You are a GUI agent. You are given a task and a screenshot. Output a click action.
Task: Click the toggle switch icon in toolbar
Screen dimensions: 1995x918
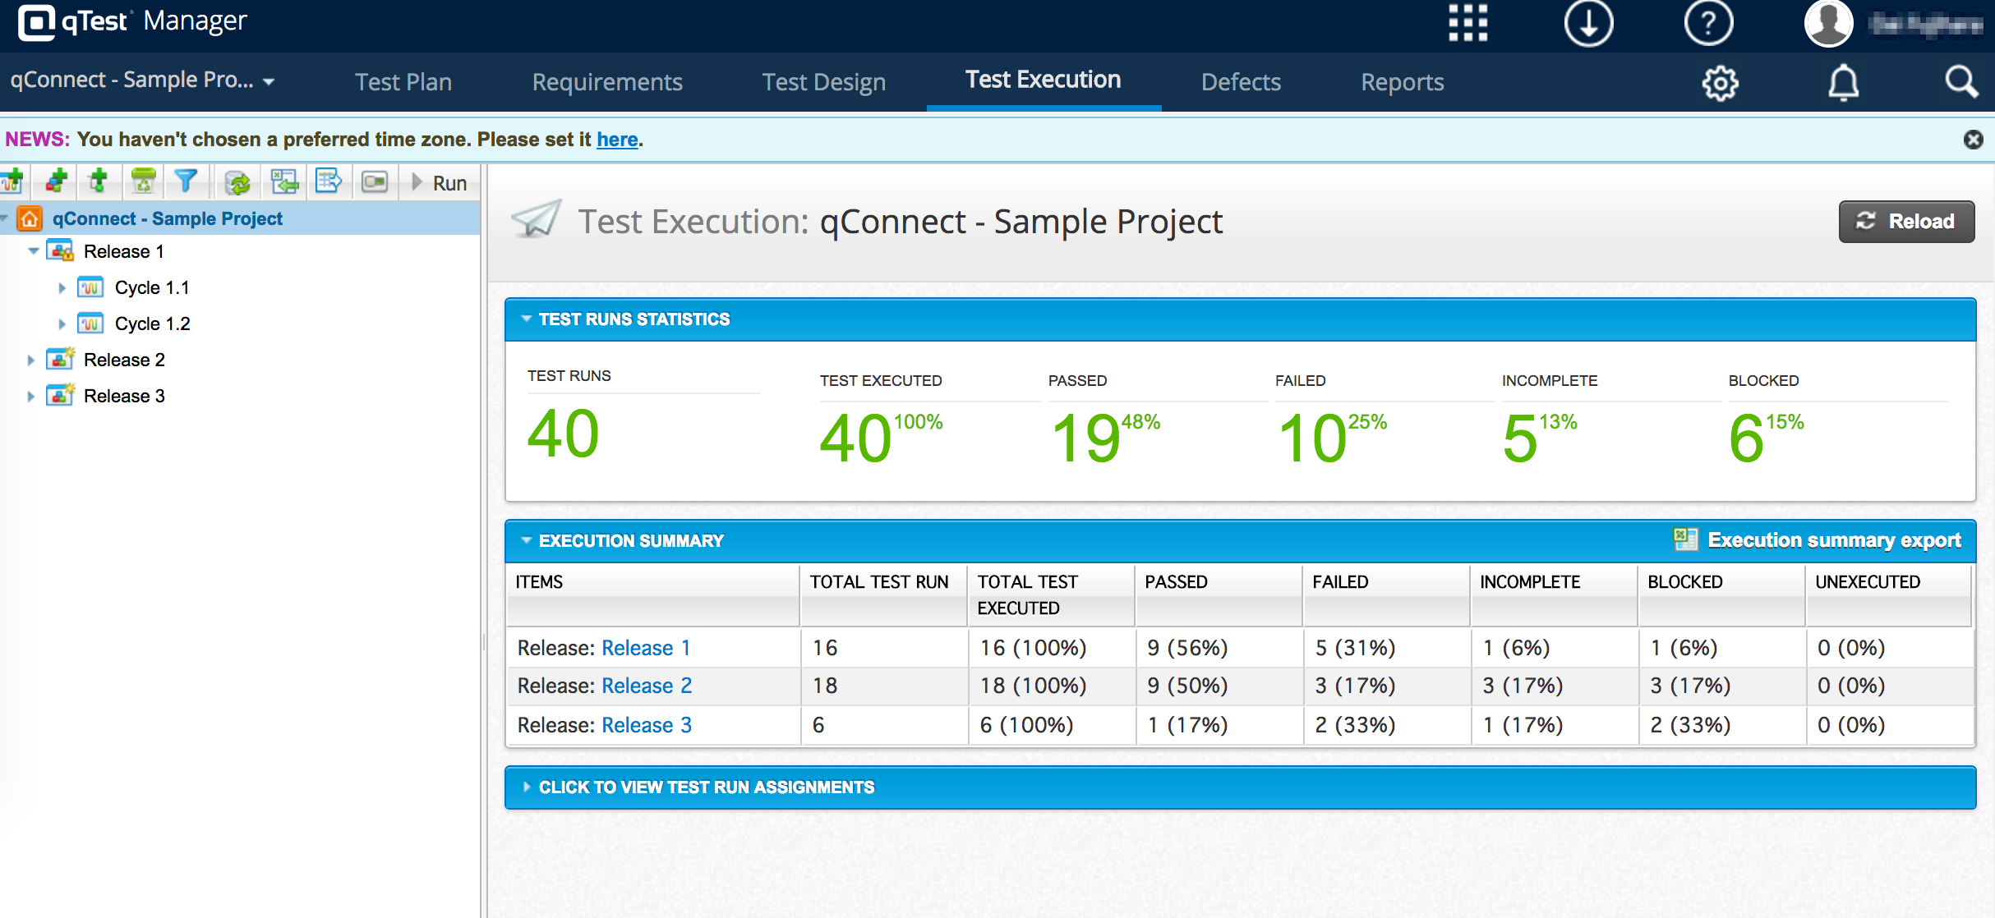(375, 181)
